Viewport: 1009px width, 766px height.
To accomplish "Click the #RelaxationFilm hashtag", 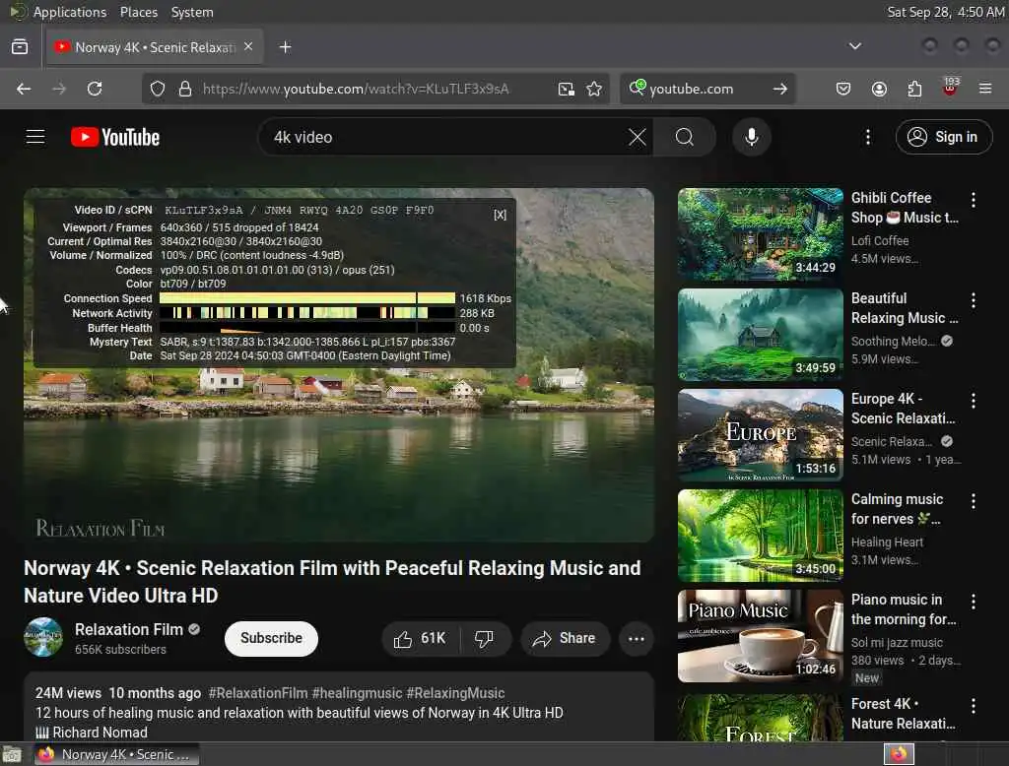I will coord(257,693).
